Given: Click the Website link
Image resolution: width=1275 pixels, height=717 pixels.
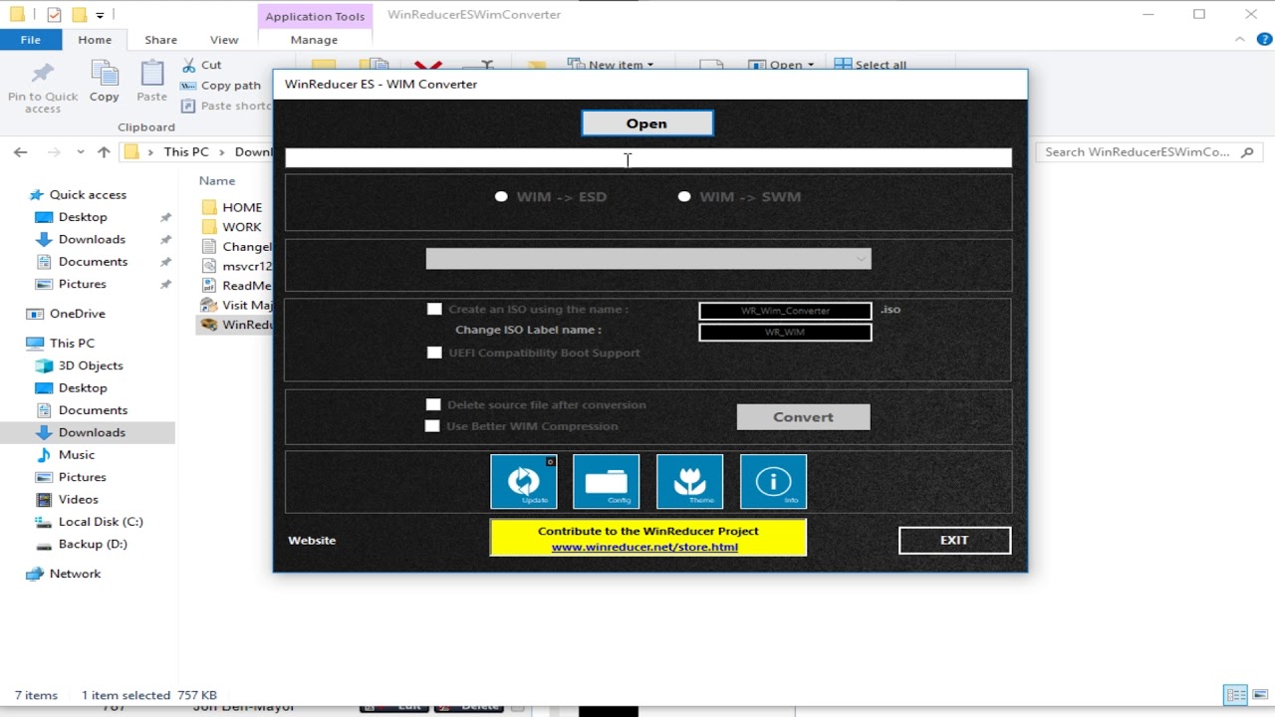Looking at the screenshot, I should coord(312,541).
